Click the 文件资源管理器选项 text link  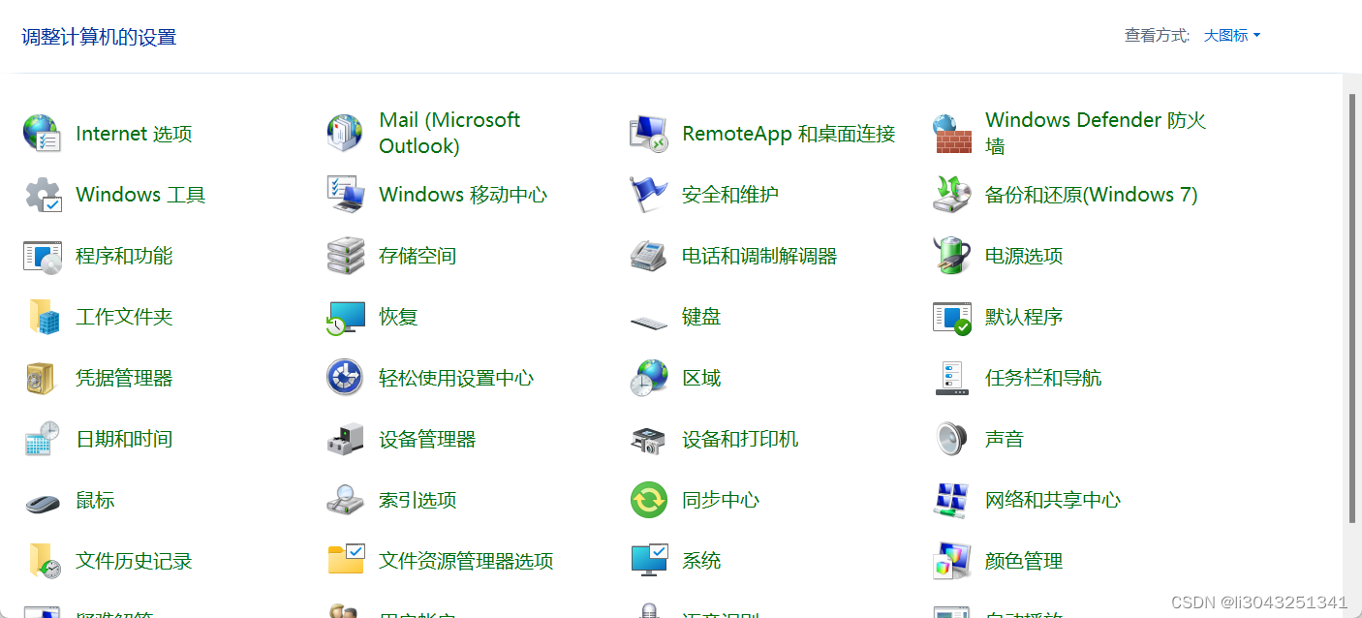click(466, 561)
